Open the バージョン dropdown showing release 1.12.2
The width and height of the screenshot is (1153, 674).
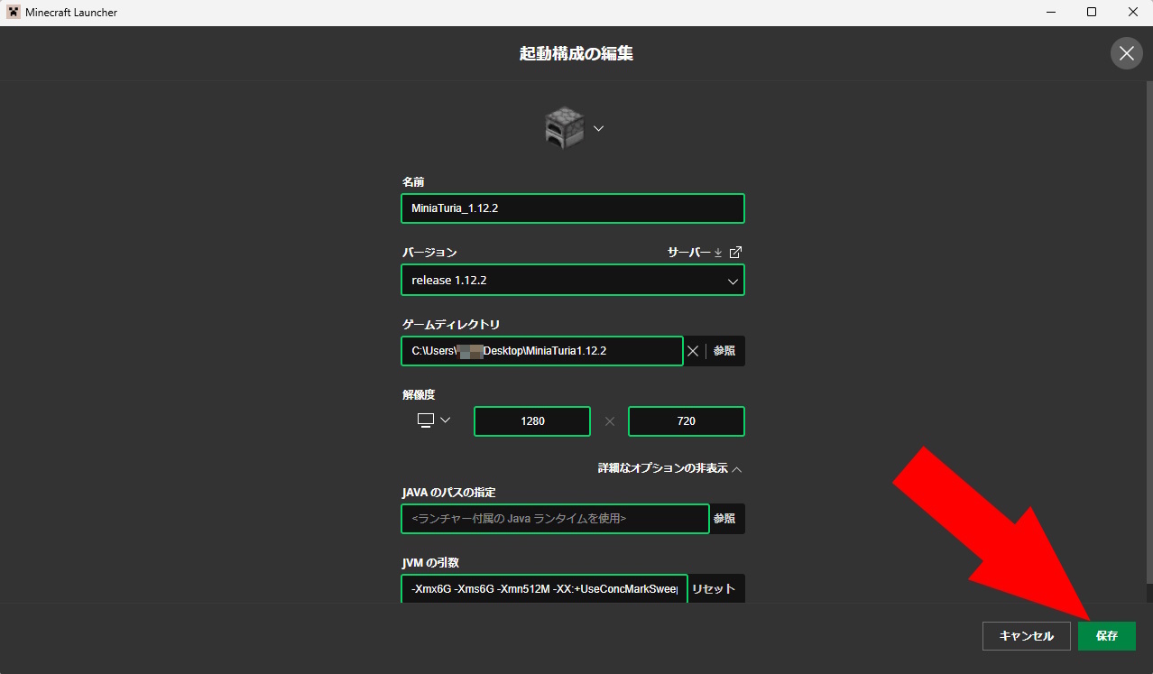573,280
